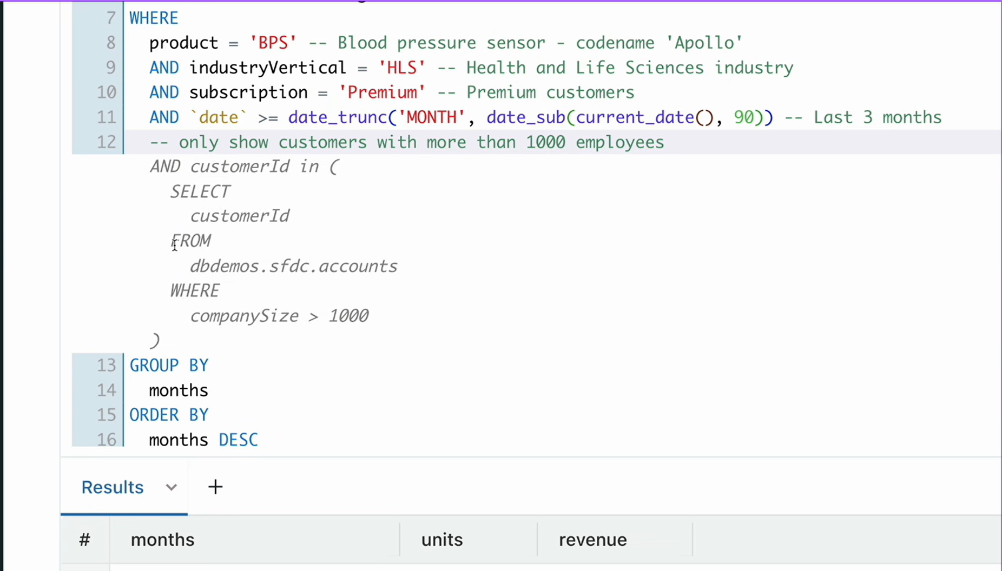Click the units column header

pyautogui.click(x=441, y=540)
